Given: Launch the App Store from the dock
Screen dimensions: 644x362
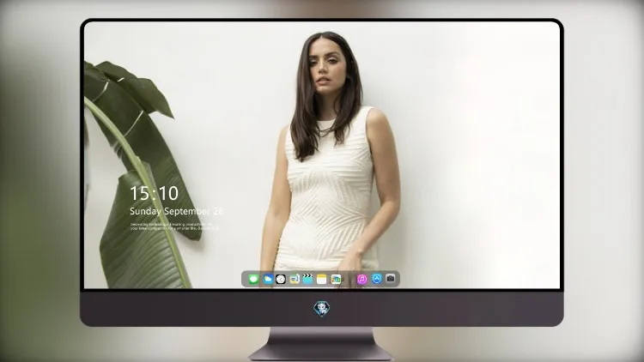Looking at the screenshot, I should click(377, 279).
